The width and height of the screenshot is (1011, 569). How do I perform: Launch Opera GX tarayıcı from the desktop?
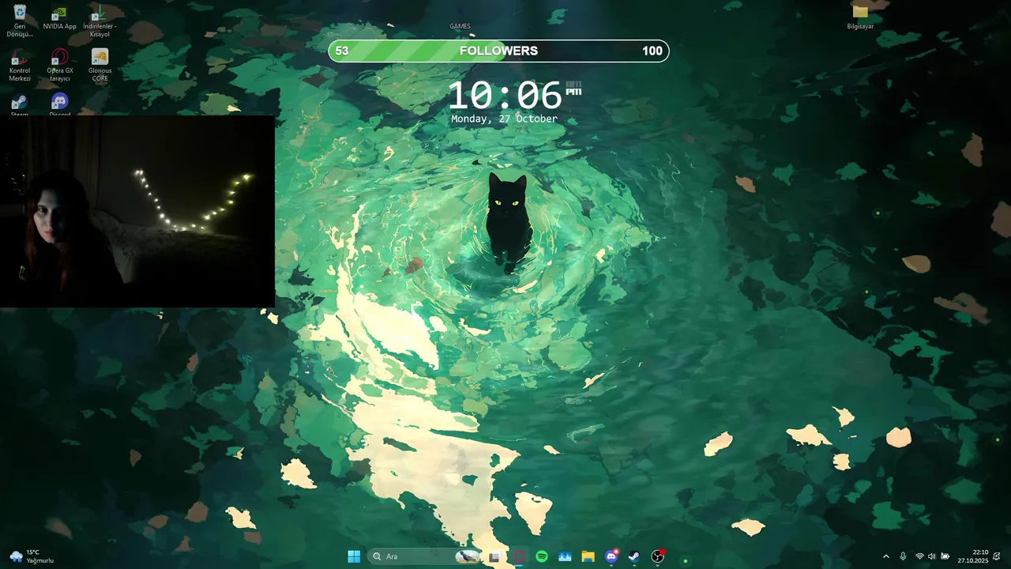point(60,66)
